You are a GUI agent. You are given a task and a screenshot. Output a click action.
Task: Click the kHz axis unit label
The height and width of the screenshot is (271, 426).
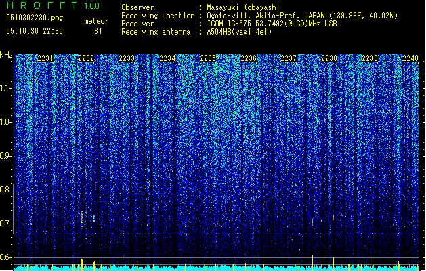6,55
